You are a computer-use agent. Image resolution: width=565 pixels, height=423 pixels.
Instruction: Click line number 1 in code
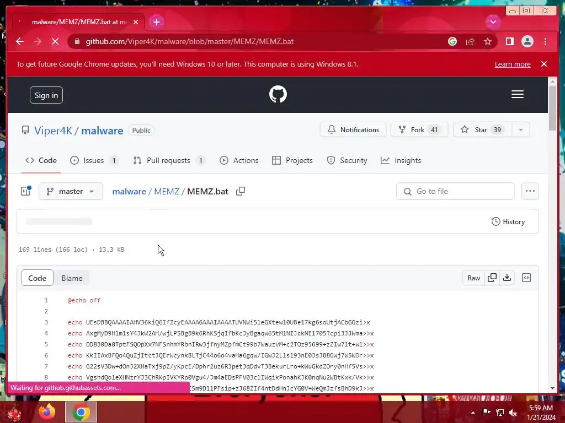click(46, 300)
